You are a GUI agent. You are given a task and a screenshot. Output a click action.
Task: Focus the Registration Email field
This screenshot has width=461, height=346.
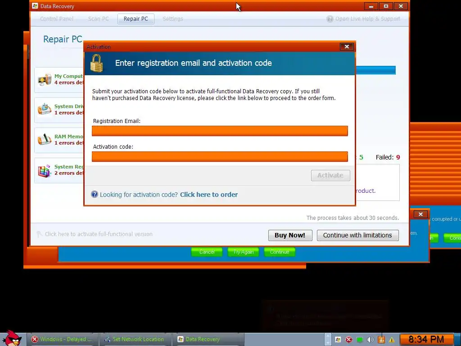[220, 131]
